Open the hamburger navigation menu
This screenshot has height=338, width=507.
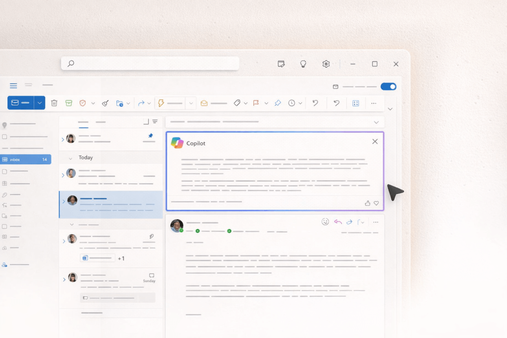(13, 86)
